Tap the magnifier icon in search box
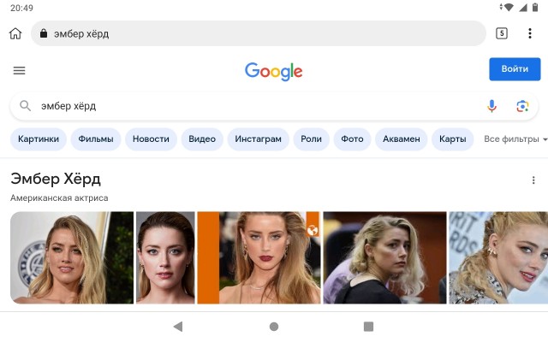This screenshot has width=548, height=342. (25, 105)
